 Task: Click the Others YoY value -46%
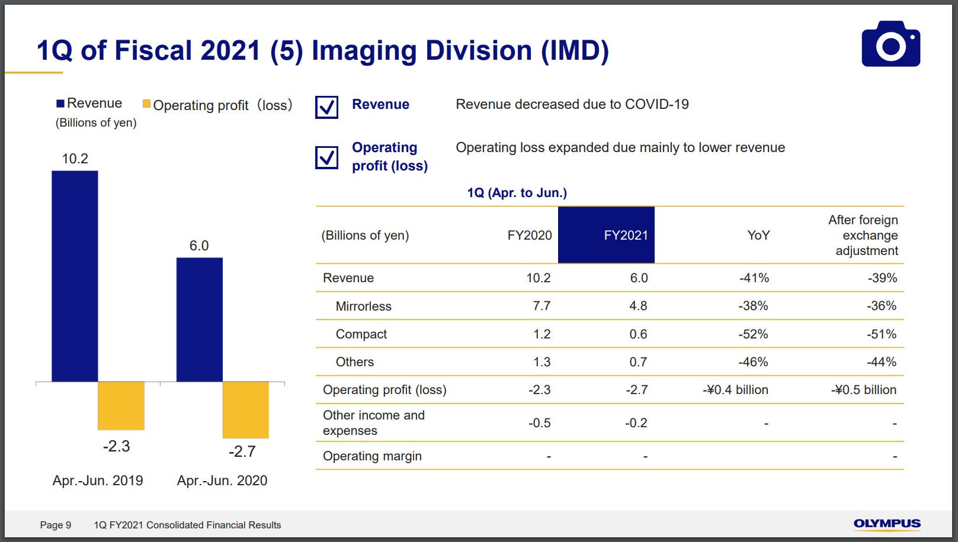pyautogui.click(x=753, y=362)
